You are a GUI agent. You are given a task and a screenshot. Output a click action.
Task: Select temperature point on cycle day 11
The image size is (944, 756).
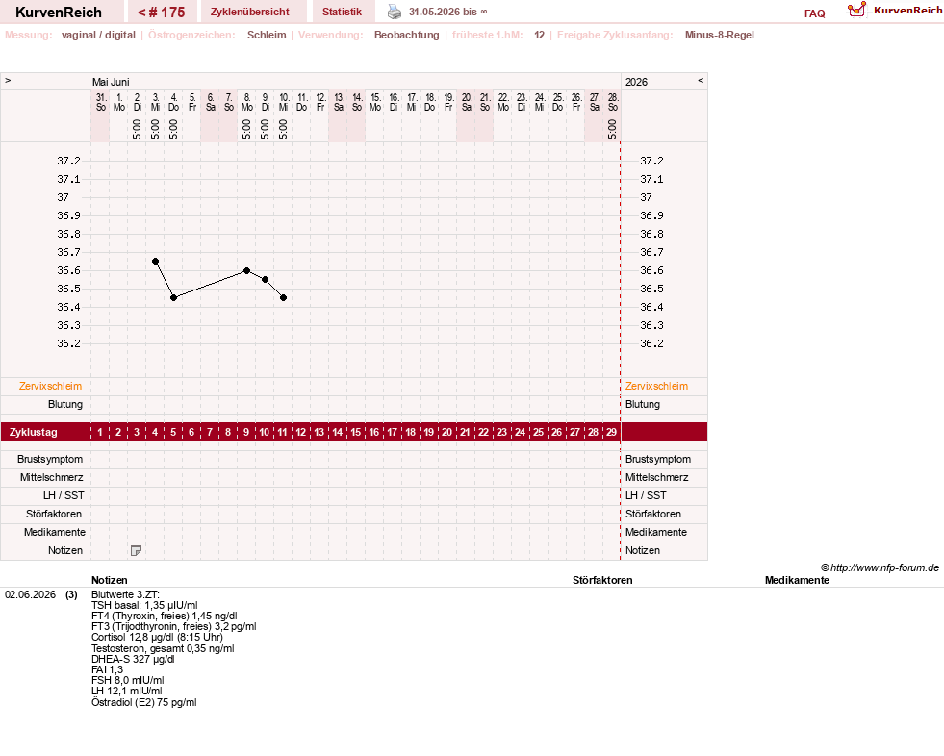pos(284,298)
